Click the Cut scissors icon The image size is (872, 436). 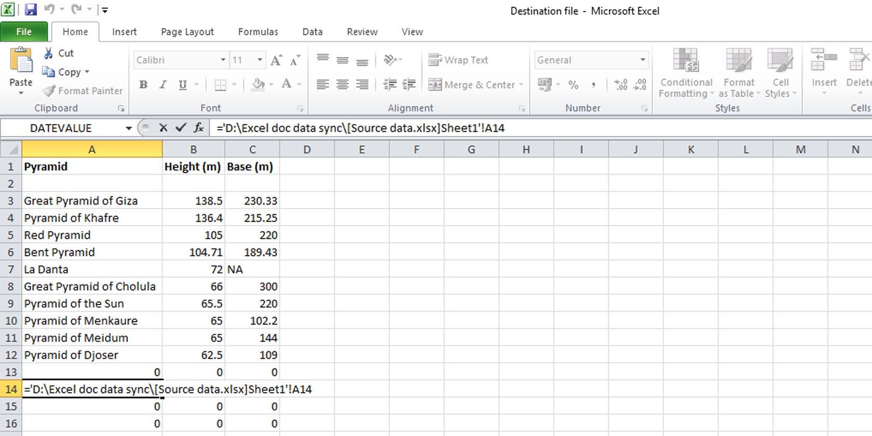[x=48, y=53]
